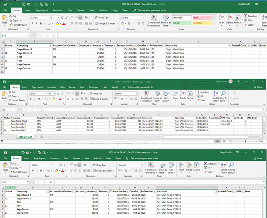Click Find & Select in bottom window
Image resolution: width=267 pixels, height=218 pixels.
point(231,168)
